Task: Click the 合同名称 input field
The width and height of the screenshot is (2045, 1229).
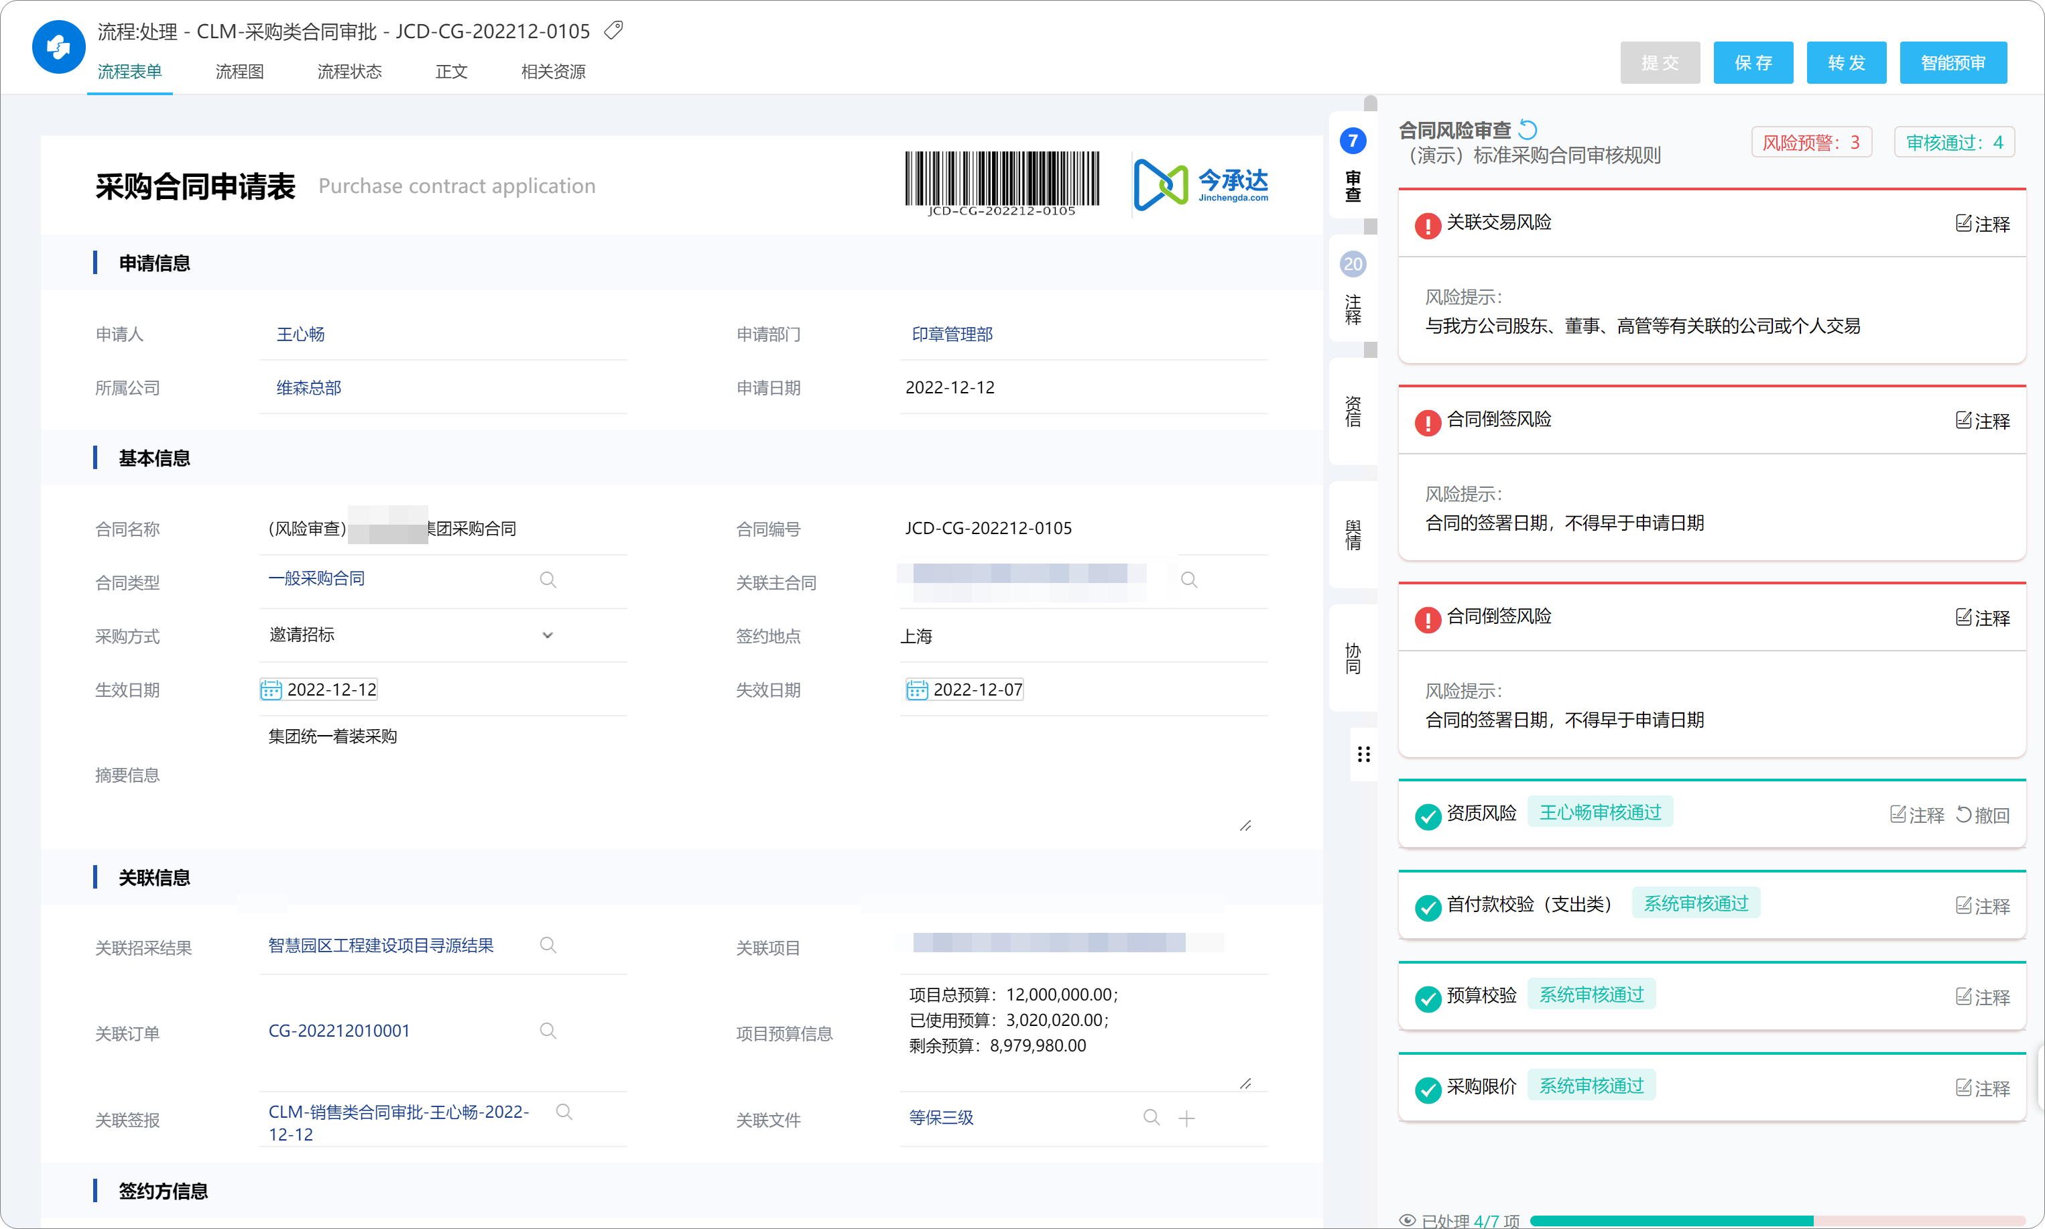Action: [x=443, y=528]
